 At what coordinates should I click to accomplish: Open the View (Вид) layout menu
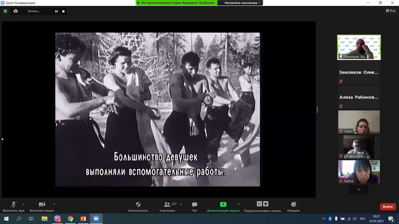390,11
